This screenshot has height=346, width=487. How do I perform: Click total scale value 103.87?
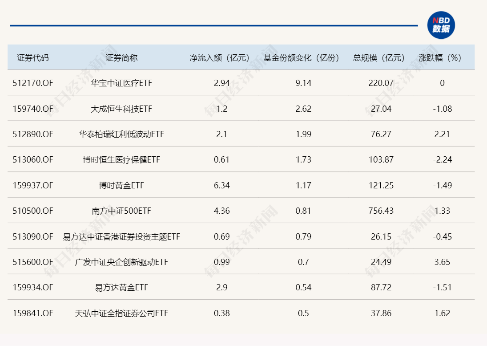(381, 160)
